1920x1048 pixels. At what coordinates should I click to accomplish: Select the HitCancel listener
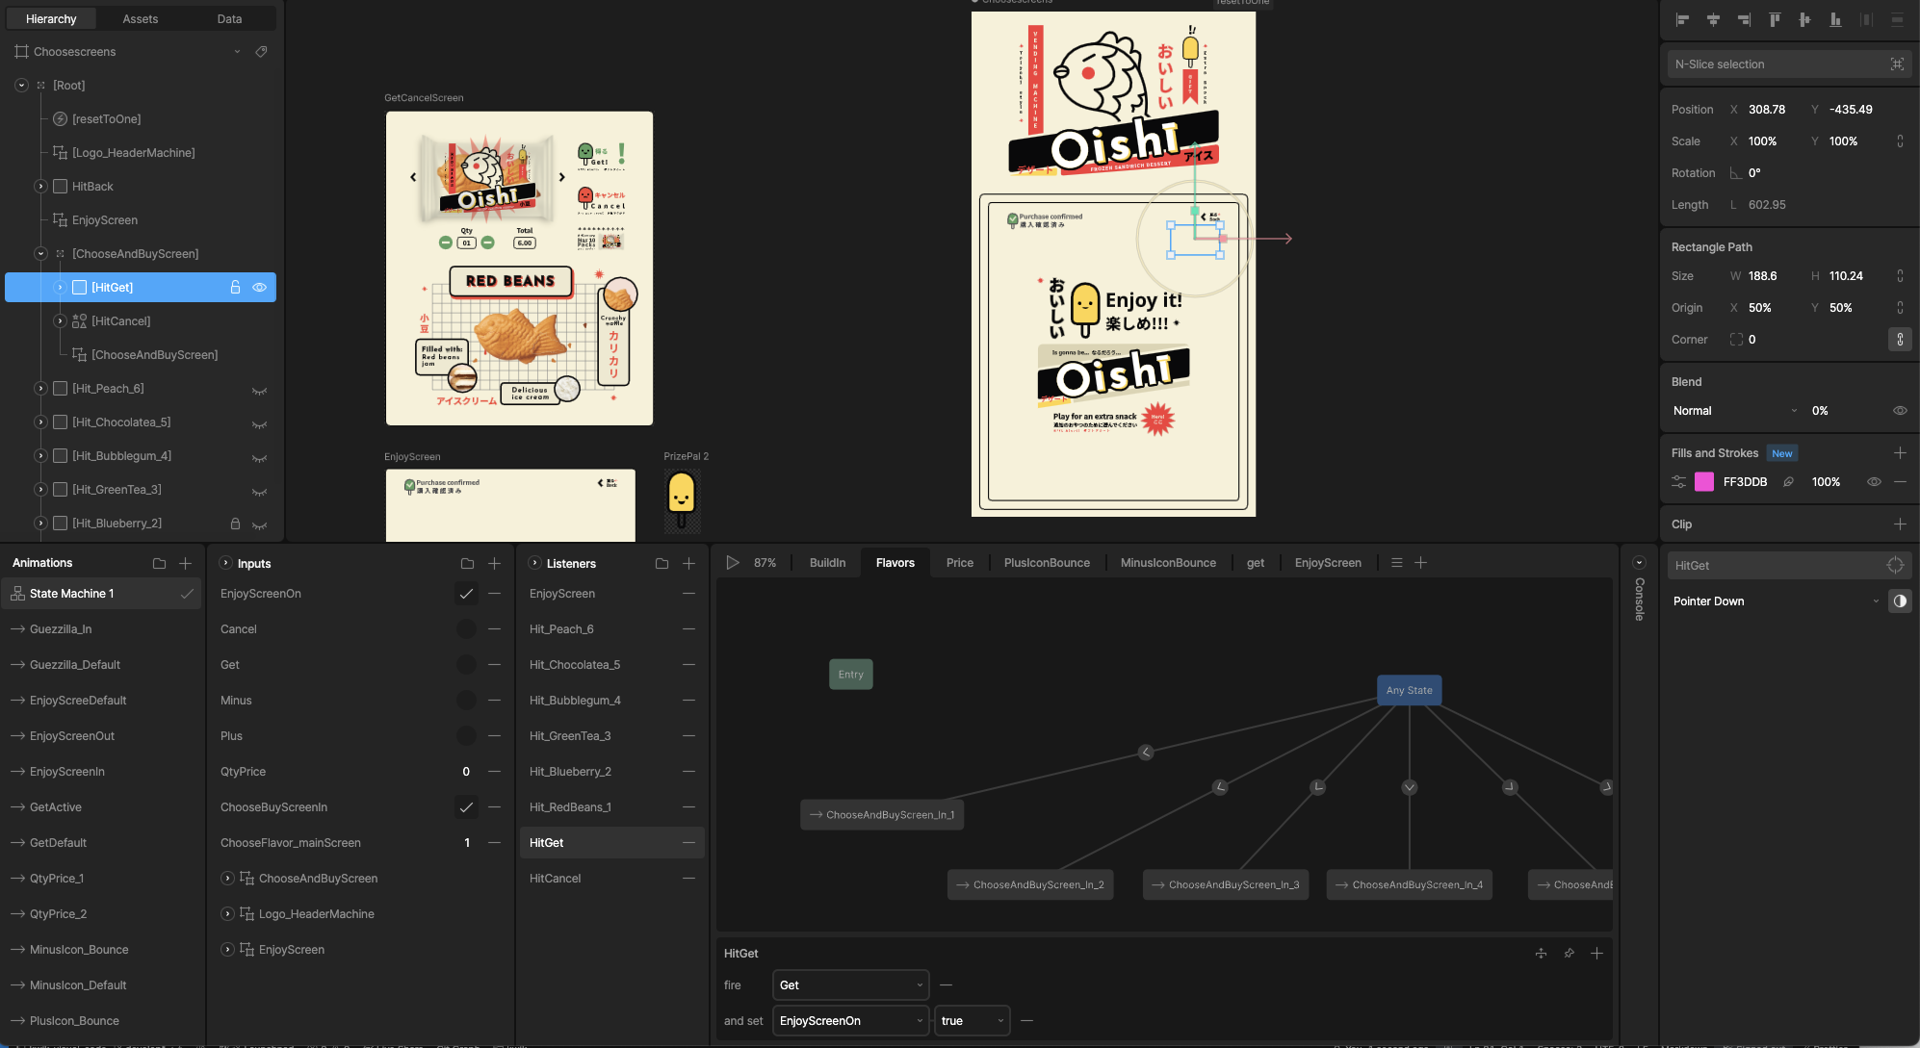pos(612,878)
